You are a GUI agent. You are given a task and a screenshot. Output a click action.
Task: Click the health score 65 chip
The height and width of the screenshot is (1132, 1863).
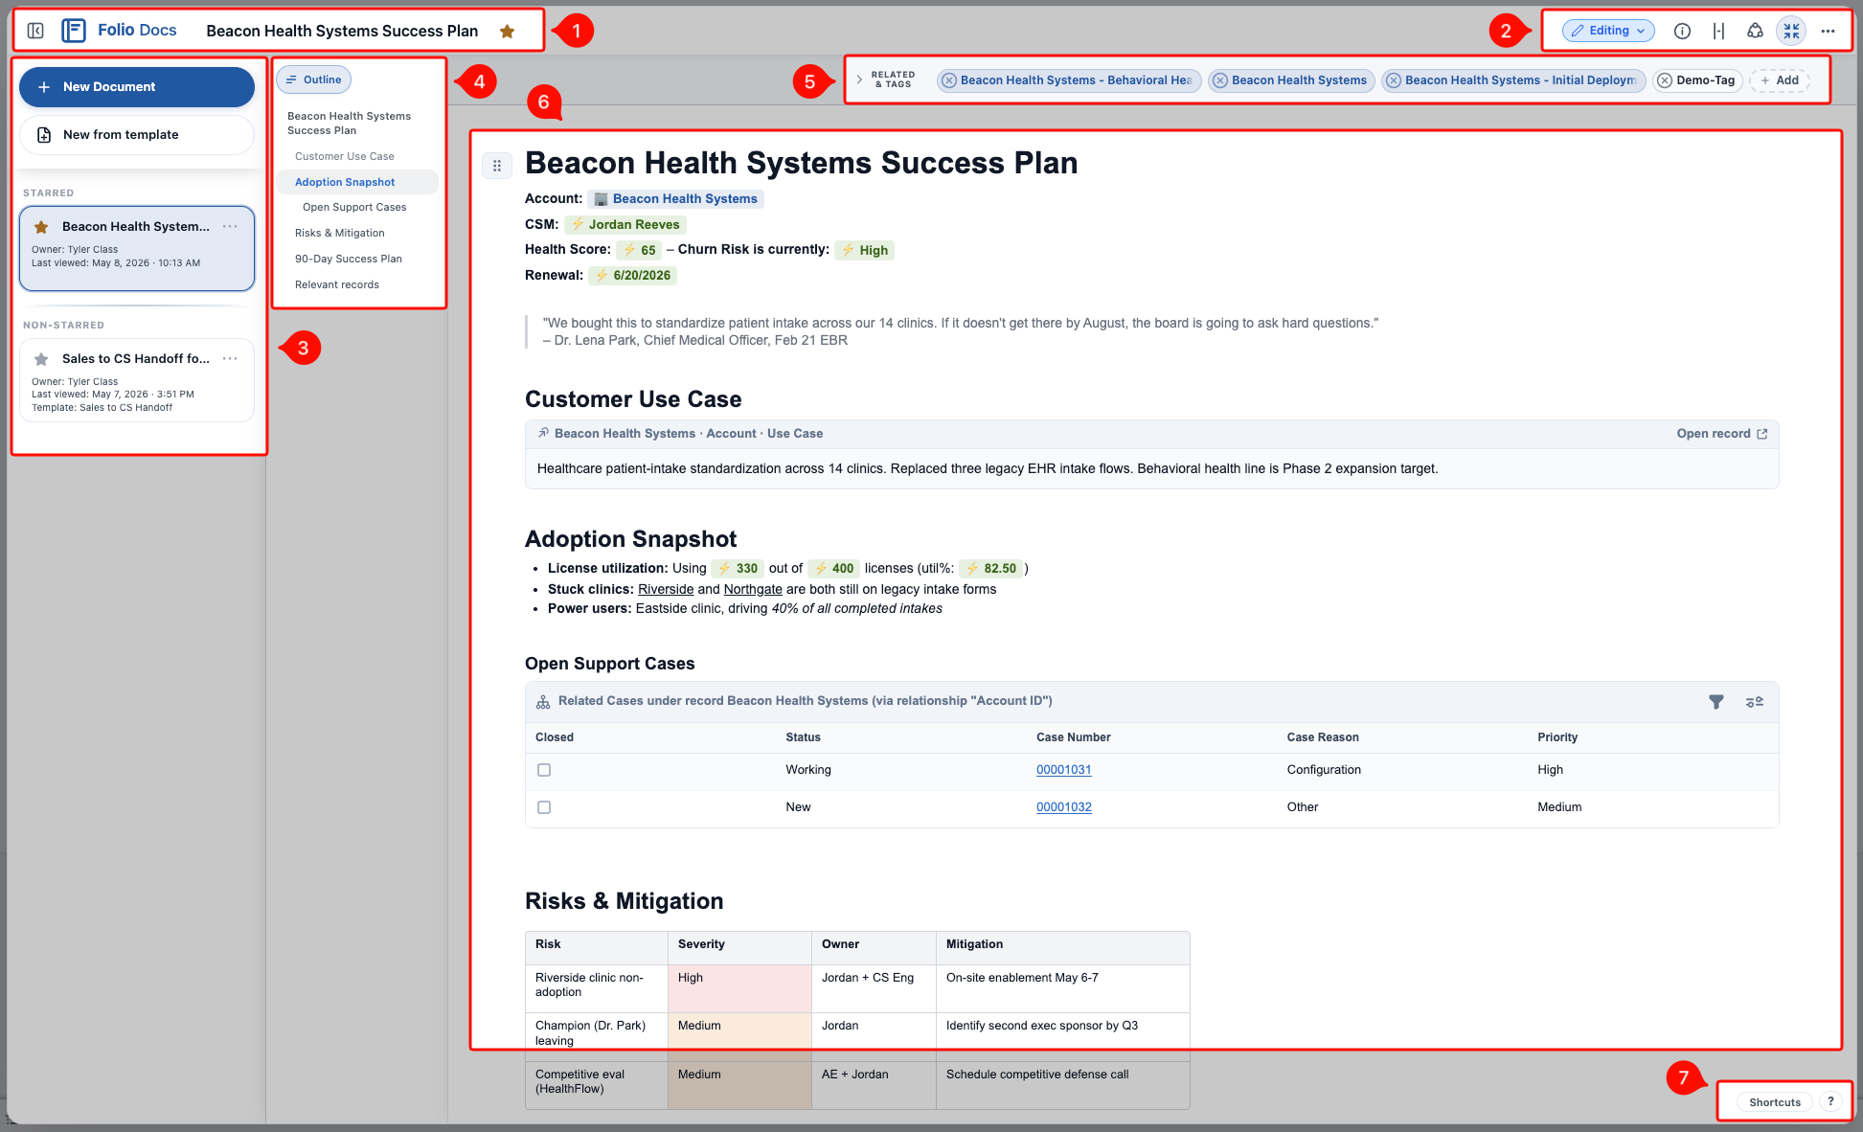tap(639, 250)
